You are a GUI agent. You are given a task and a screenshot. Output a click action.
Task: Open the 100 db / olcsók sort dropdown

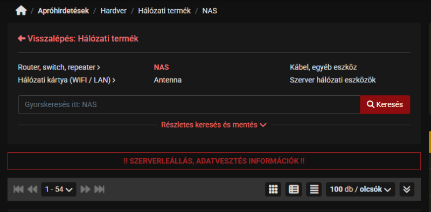click(360, 189)
